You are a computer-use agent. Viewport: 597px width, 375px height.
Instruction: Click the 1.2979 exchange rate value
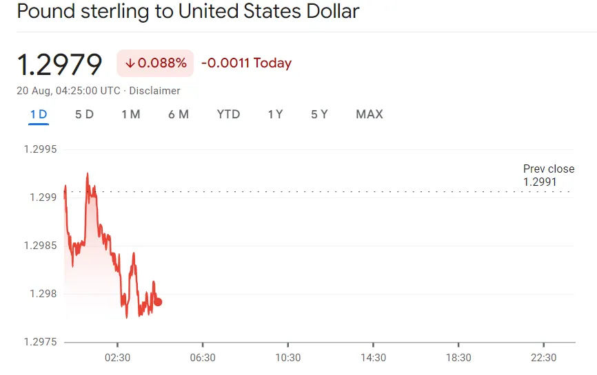pyautogui.click(x=59, y=65)
